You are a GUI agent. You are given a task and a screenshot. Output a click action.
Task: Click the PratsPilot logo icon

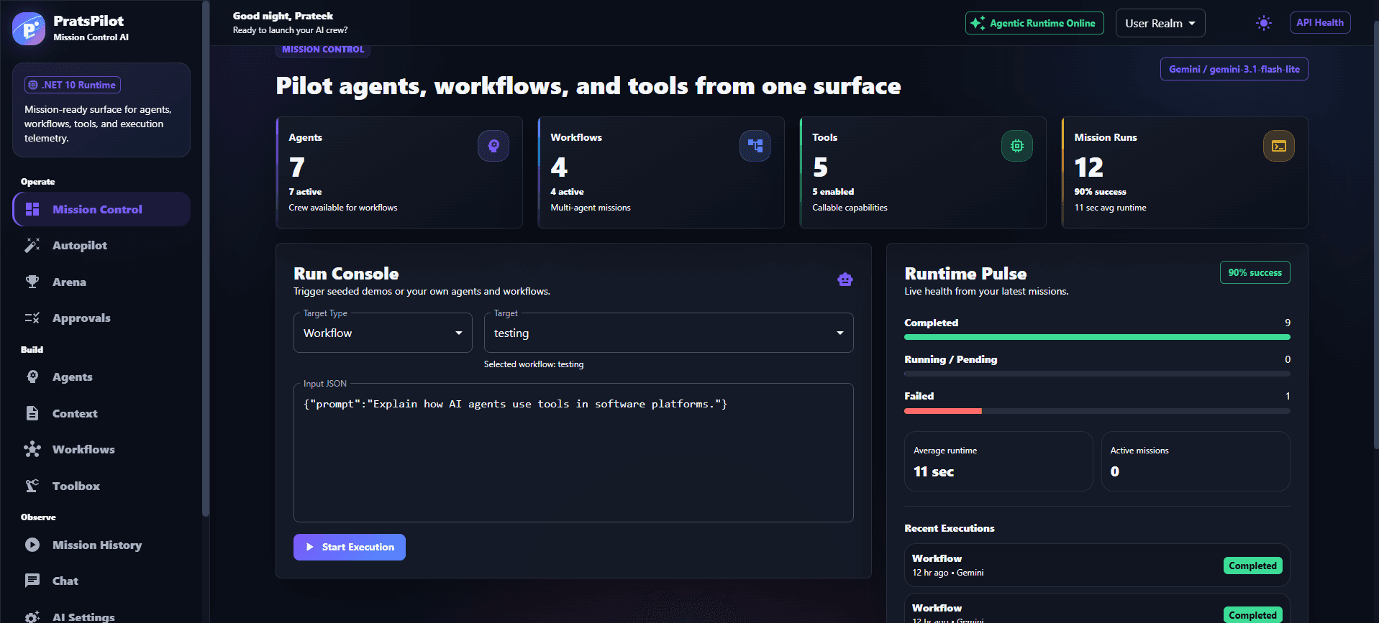tap(29, 29)
